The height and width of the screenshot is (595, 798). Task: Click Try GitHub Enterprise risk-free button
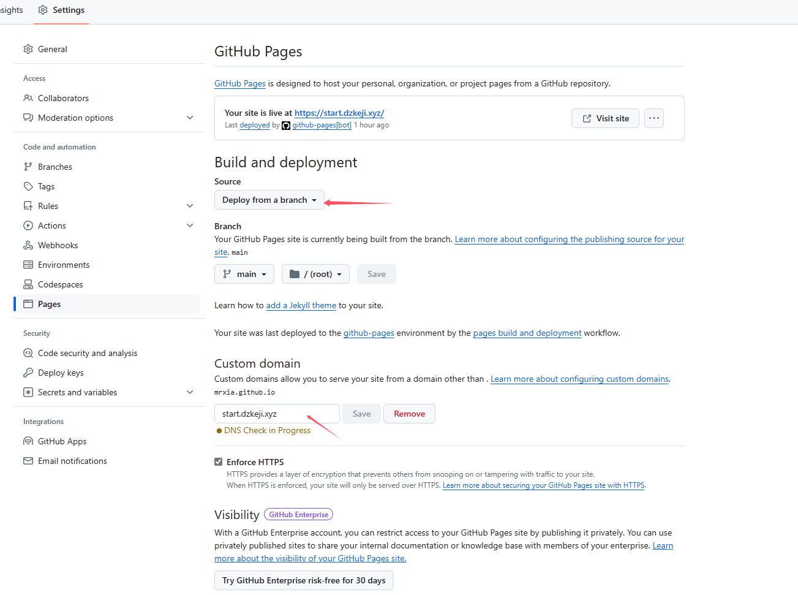click(304, 580)
